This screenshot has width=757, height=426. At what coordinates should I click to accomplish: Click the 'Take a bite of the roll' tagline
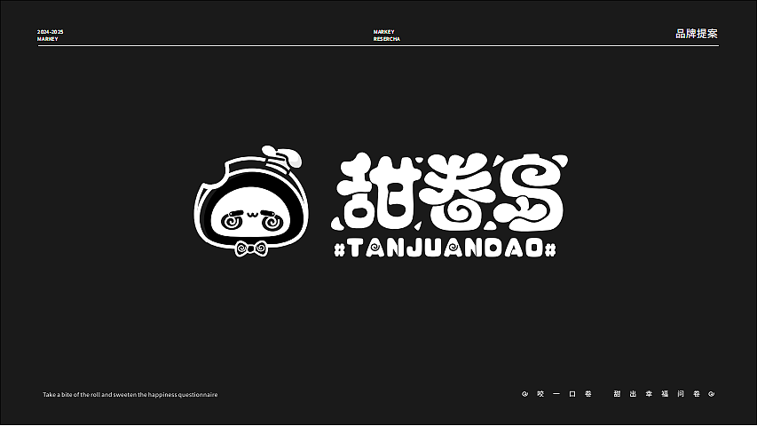[130, 395]
